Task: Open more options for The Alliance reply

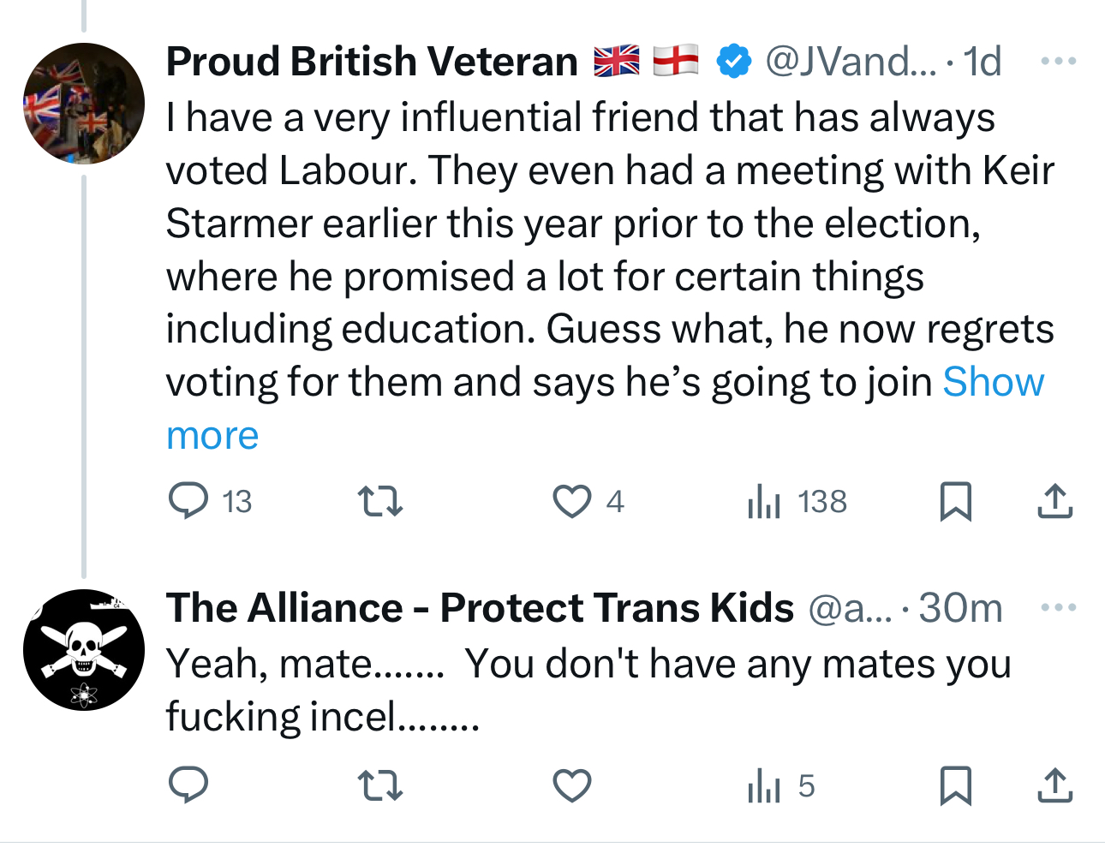Action: (x=1058, y=608)
